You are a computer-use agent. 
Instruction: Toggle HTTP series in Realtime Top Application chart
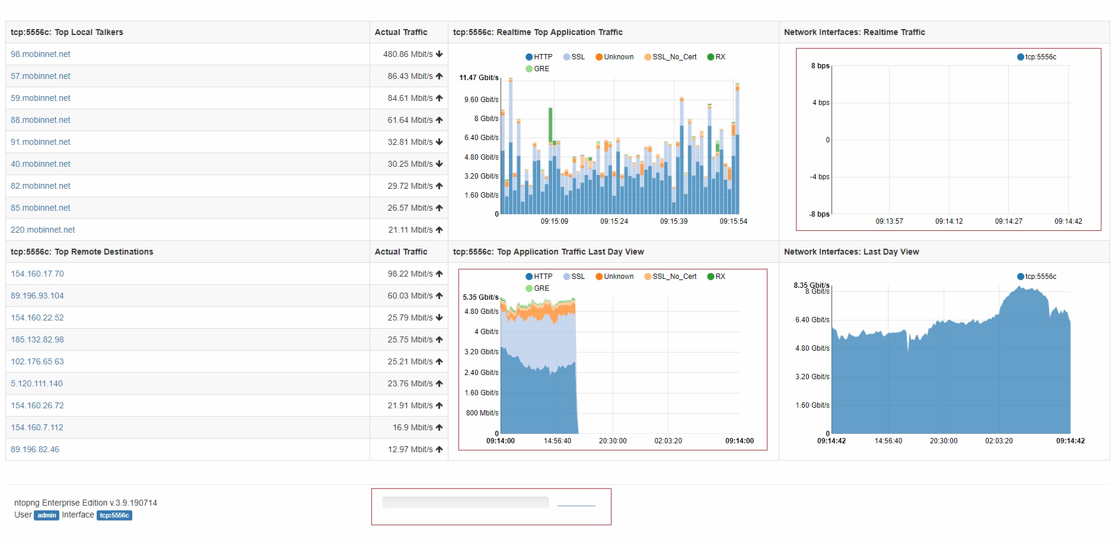pos(539,57)
